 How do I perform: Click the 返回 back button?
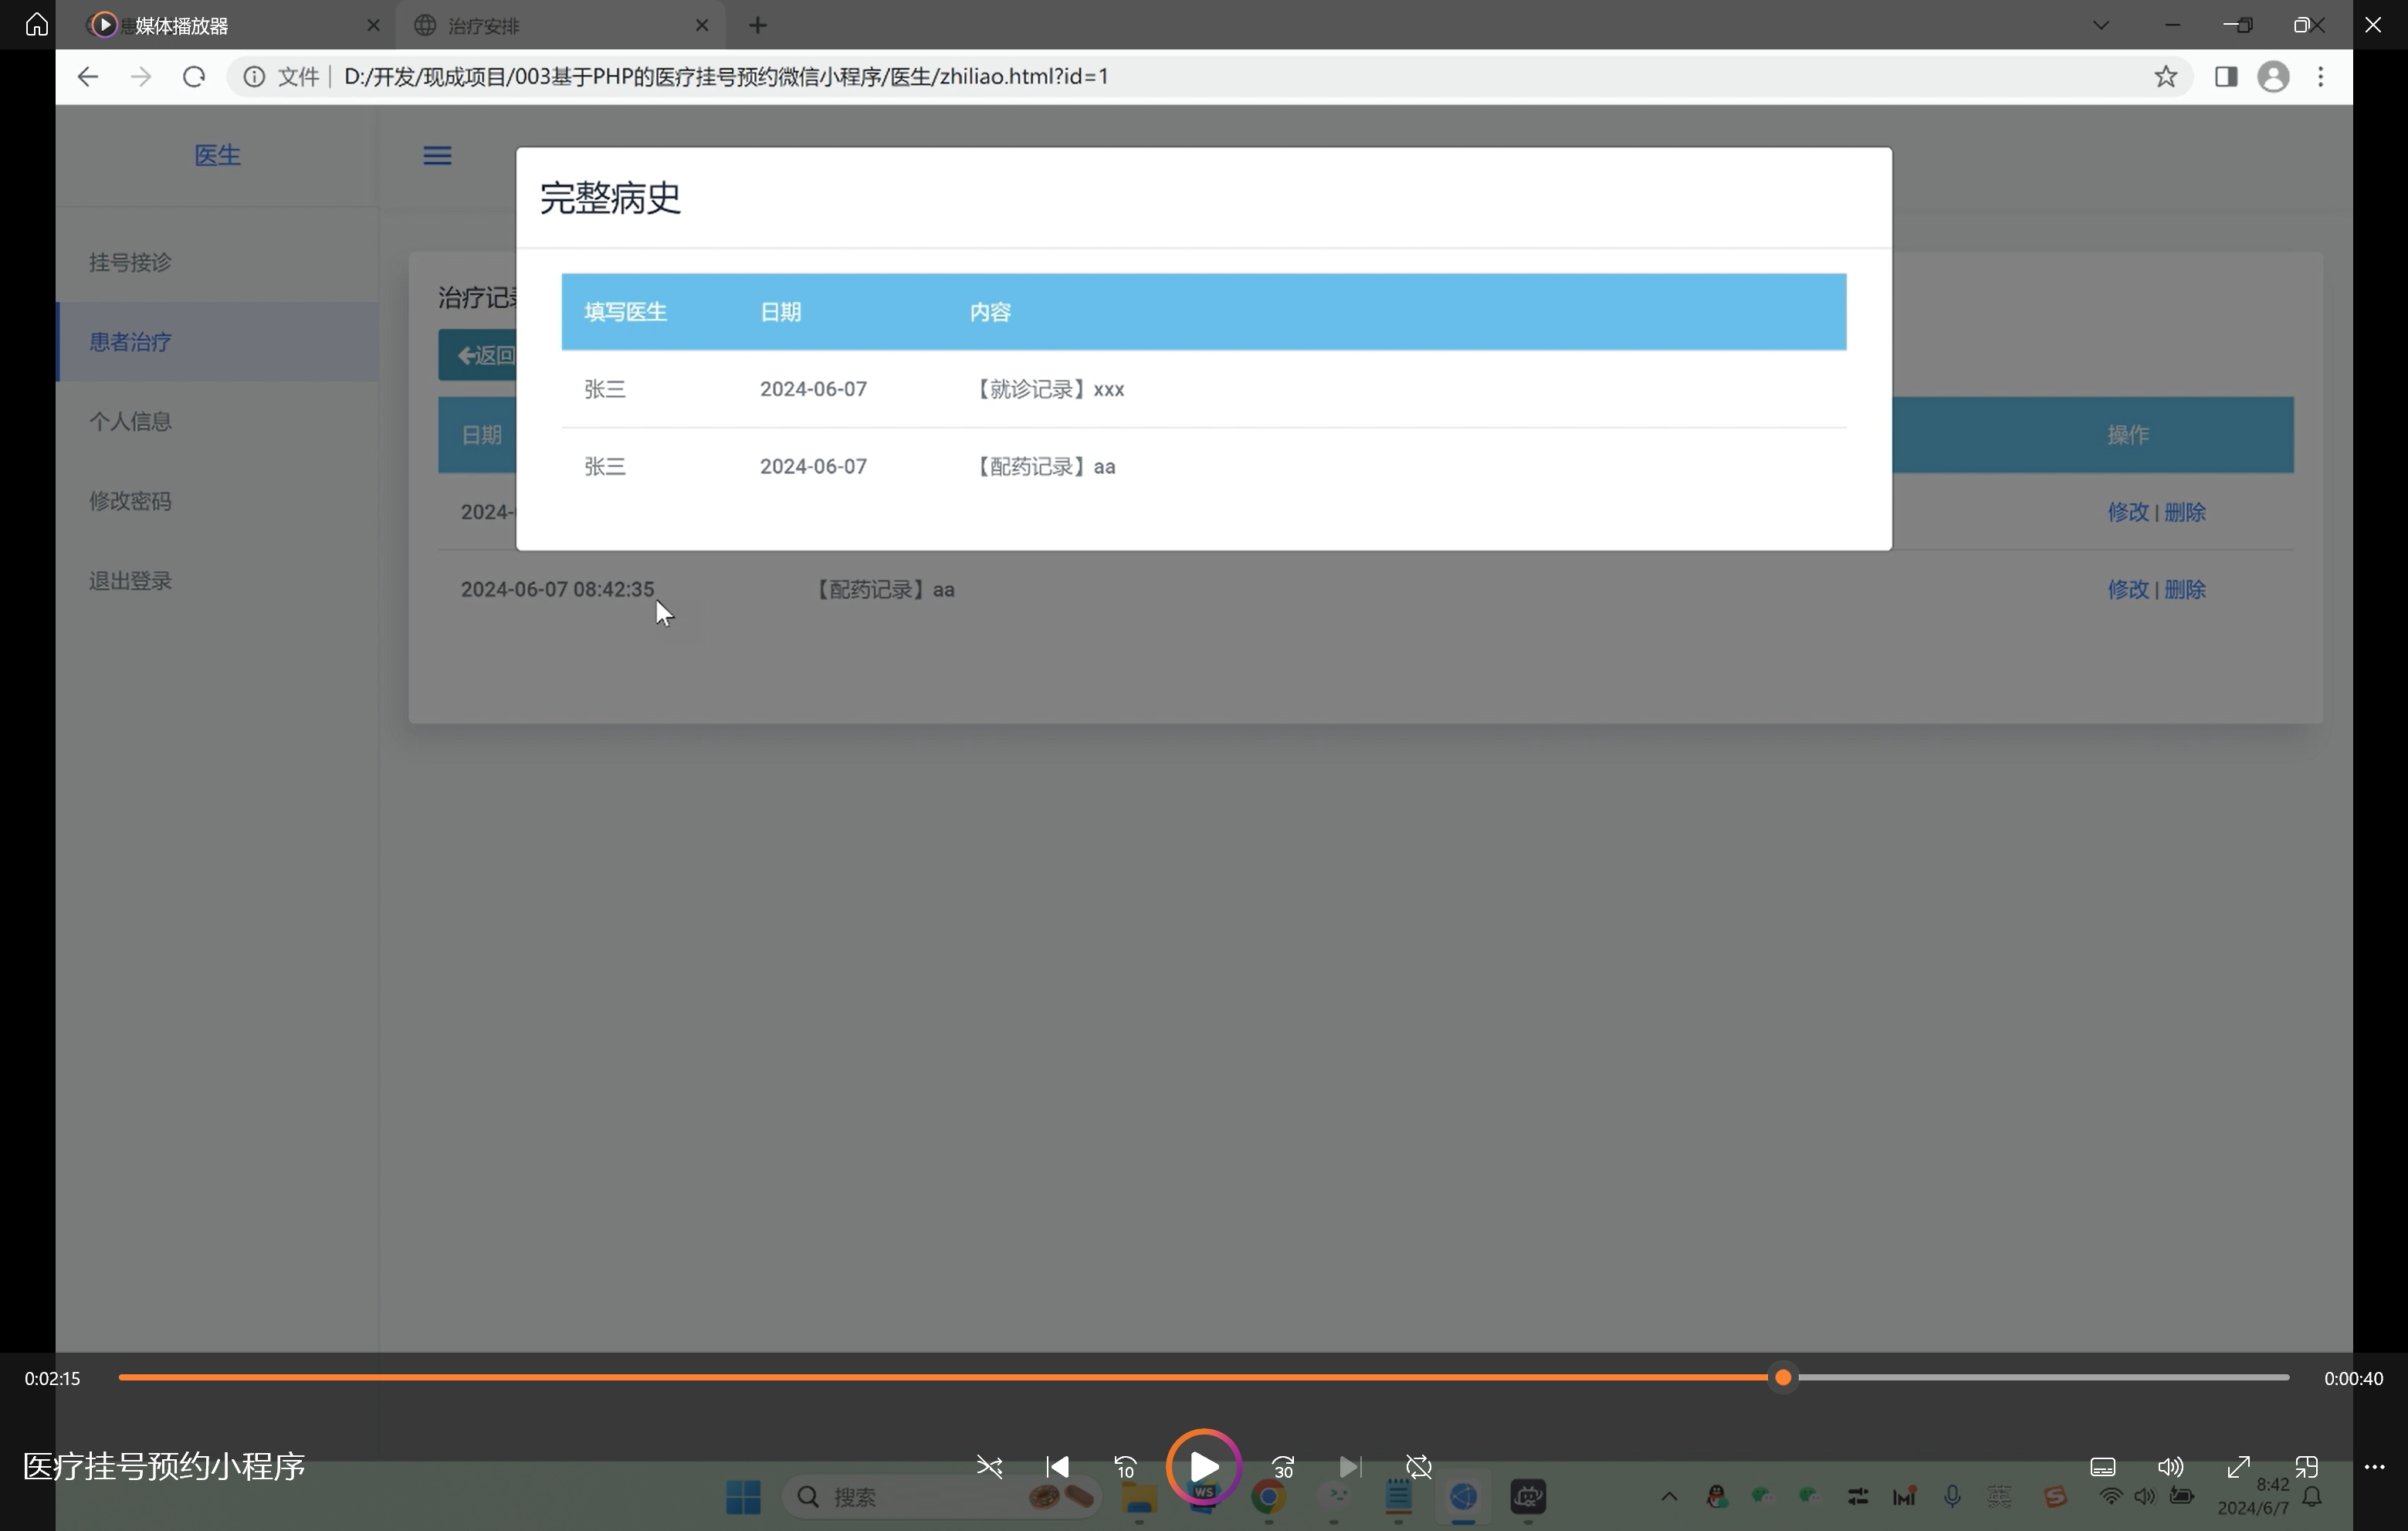(478, 355)
